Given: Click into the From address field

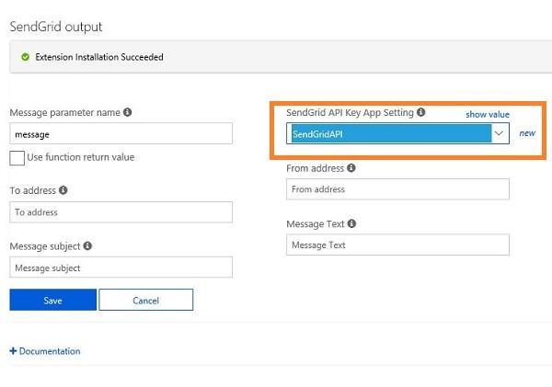Looking at the screenshot, I should pos(397,189).
